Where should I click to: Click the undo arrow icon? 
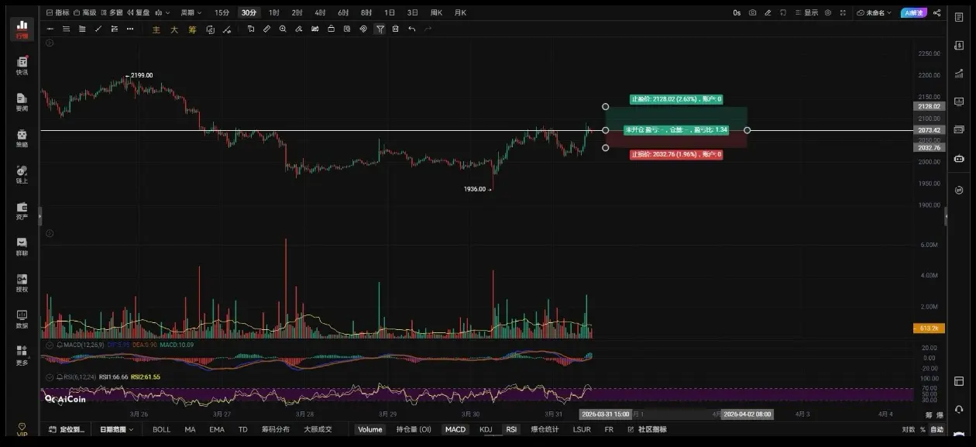(411, 29)
